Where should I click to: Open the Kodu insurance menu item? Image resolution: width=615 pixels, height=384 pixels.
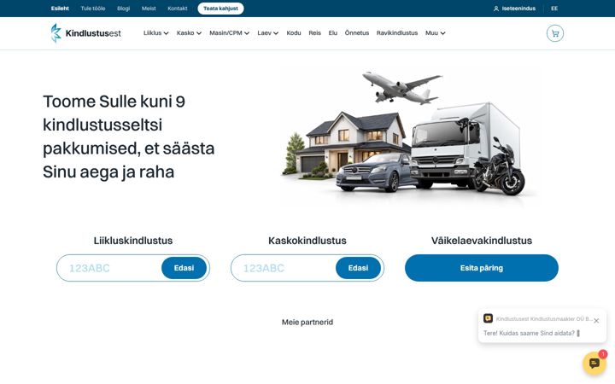(293, 33)
